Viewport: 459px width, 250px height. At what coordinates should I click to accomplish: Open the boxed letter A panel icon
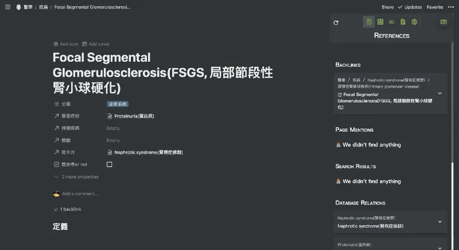[x=380, y=22]
